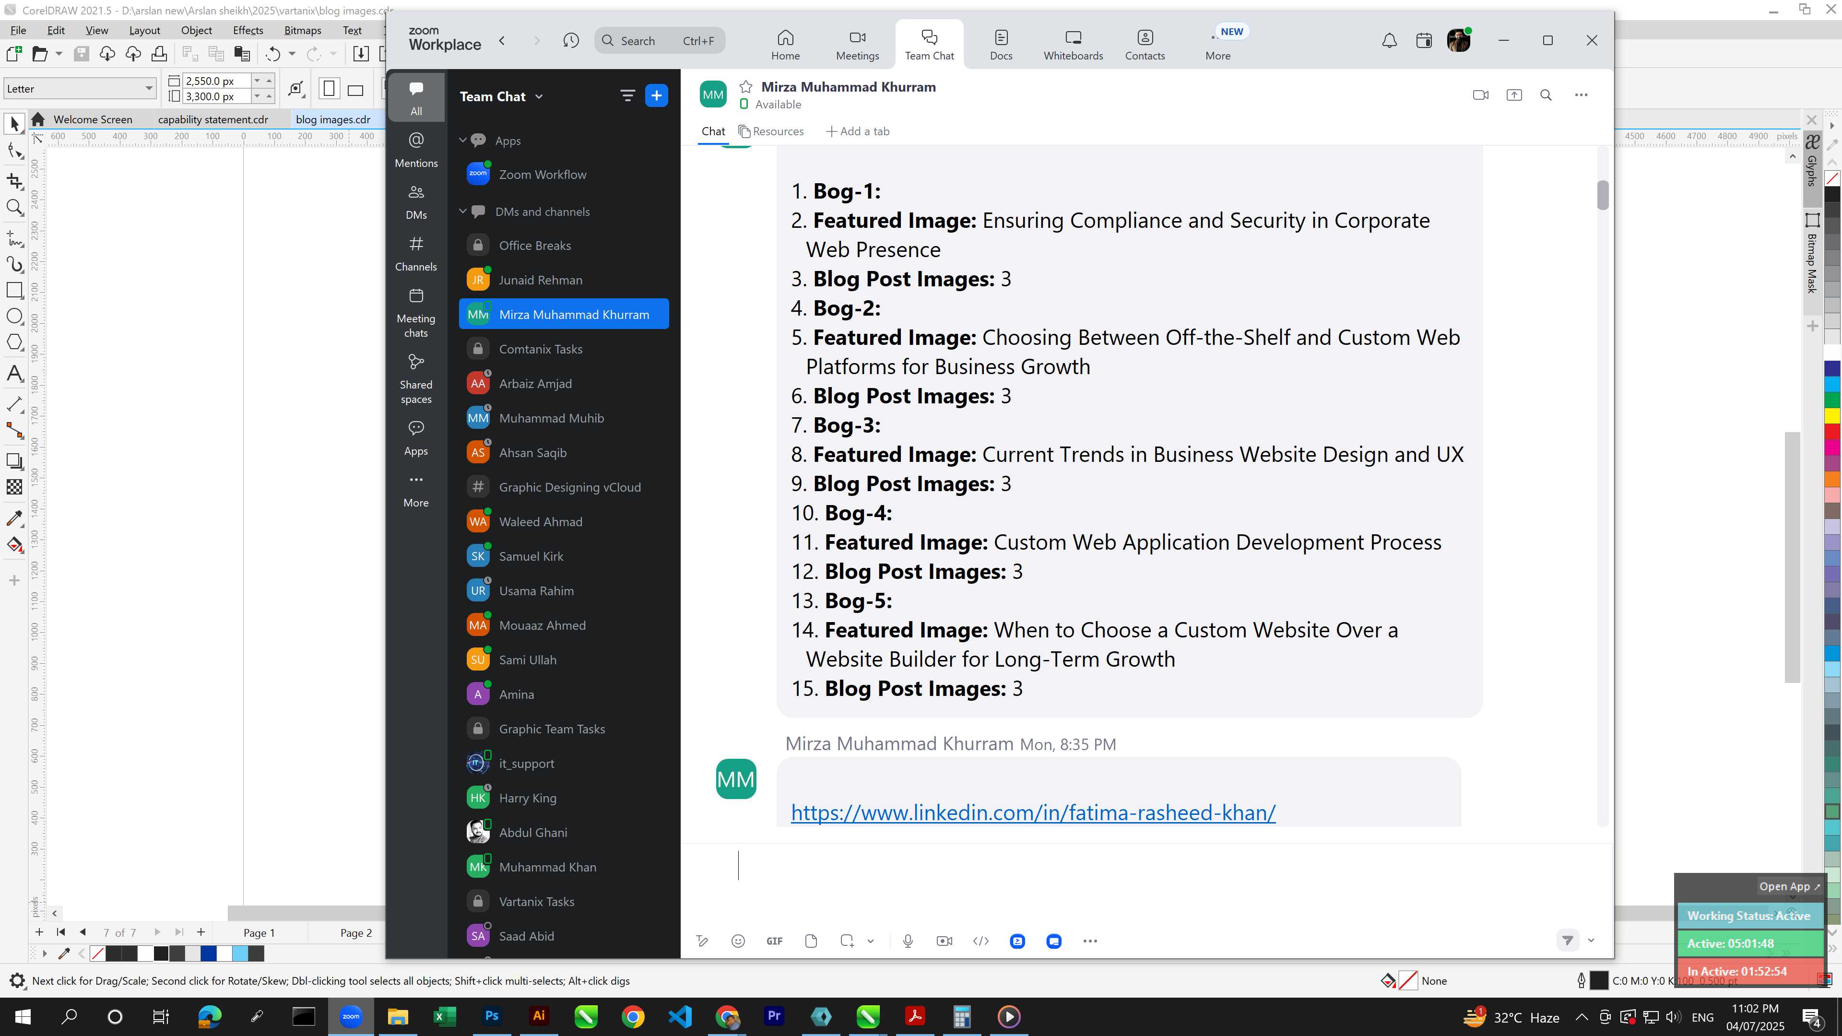Open the Contacts tab in Zoom
This screenshot has height=1036, width=1842.
click(x=1145, y=45)
